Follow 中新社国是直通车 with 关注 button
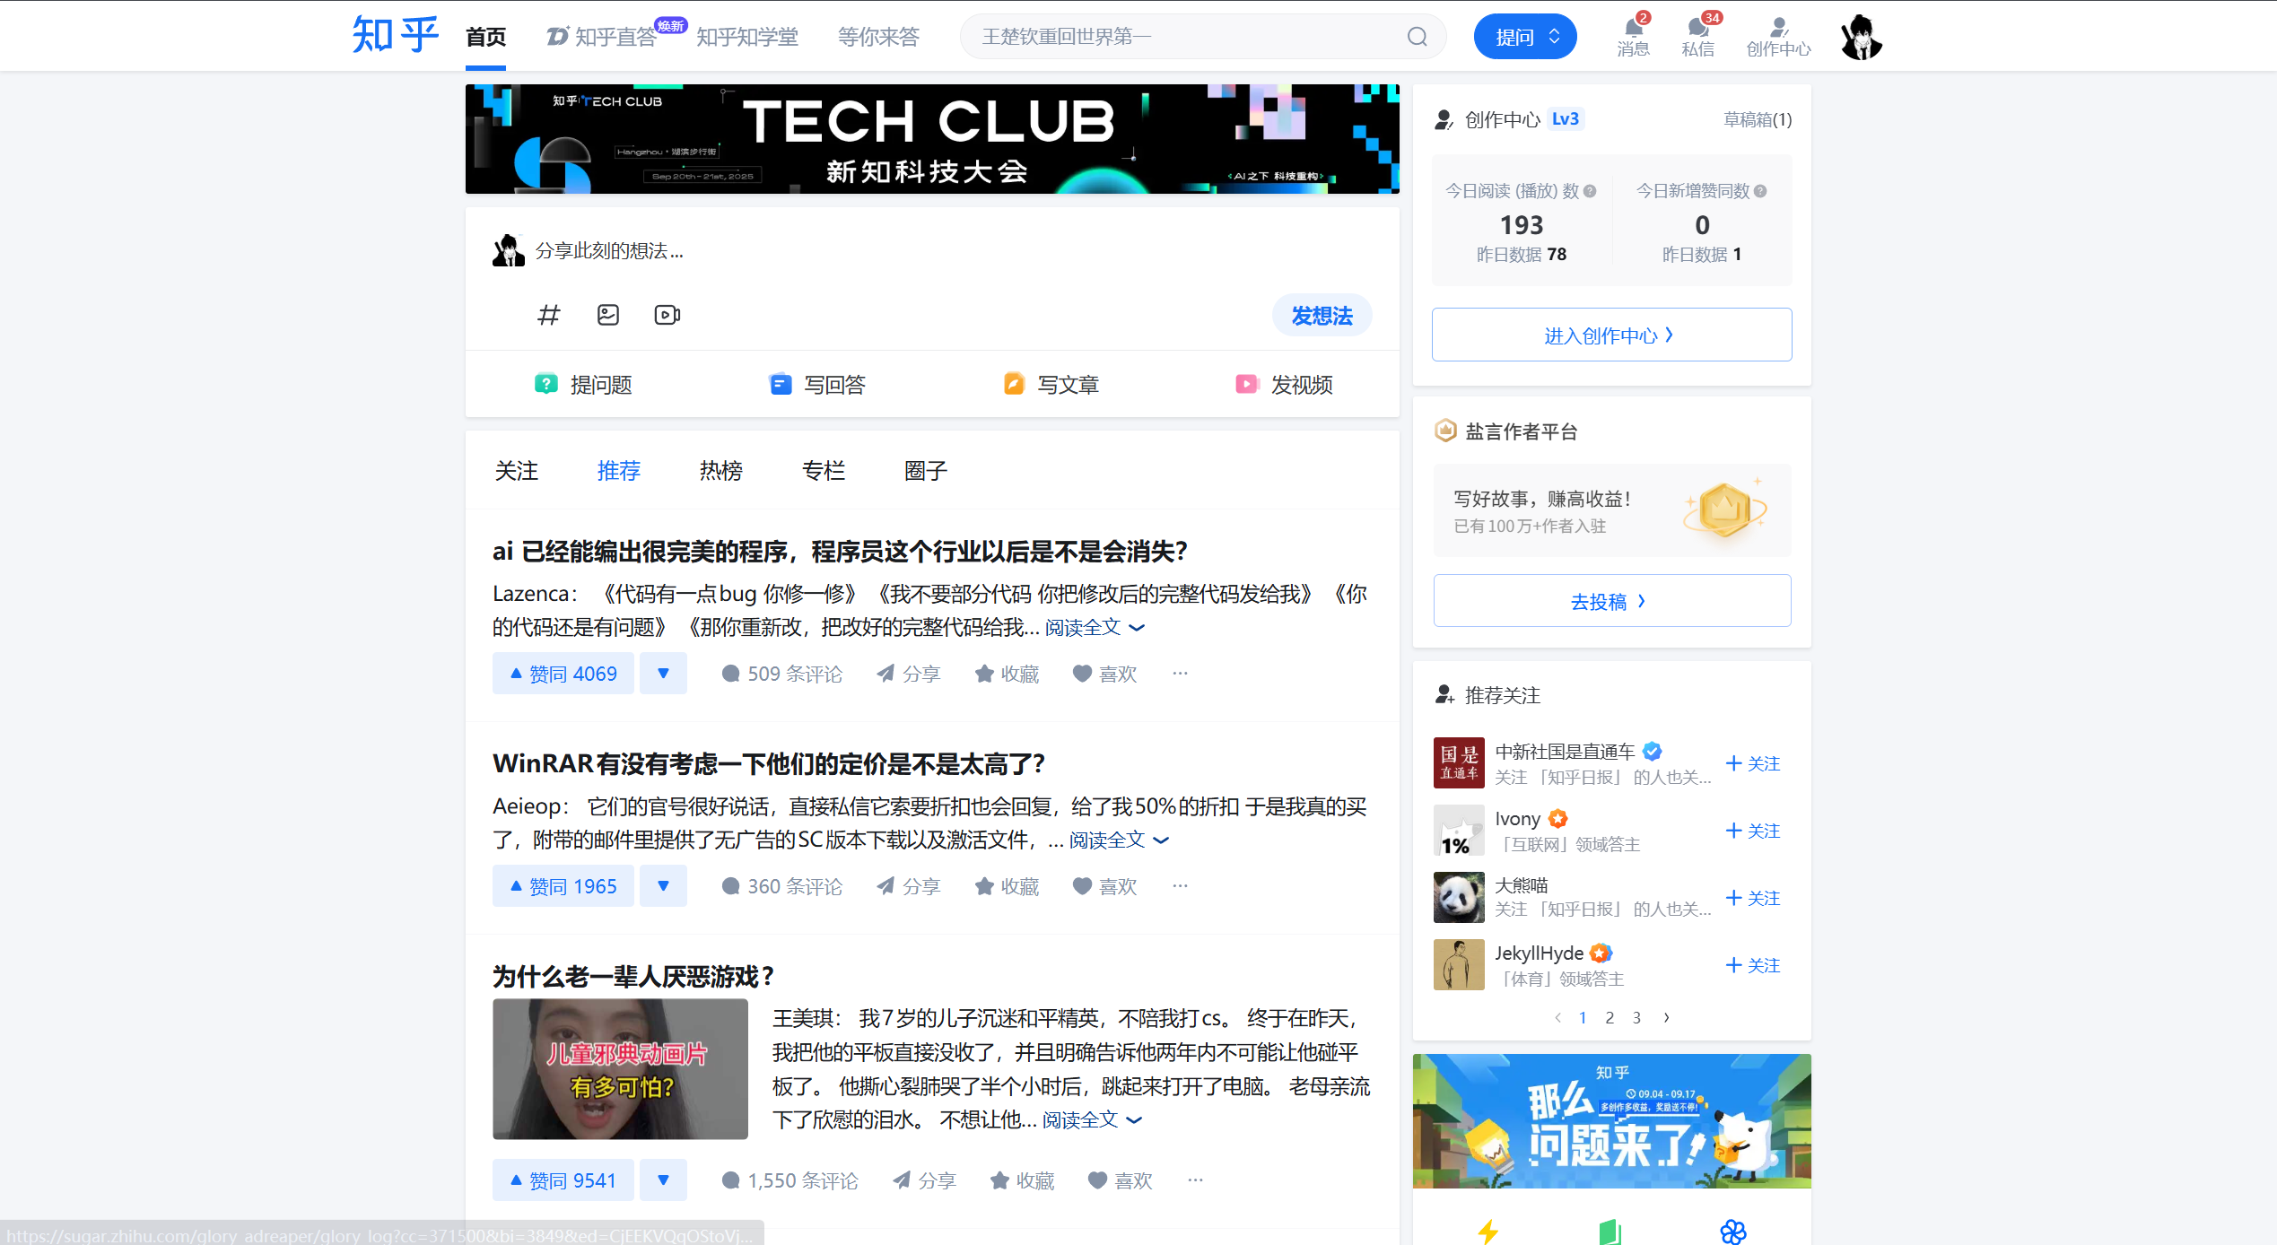This screenshot has height=1245, width=2277. 1753,763
